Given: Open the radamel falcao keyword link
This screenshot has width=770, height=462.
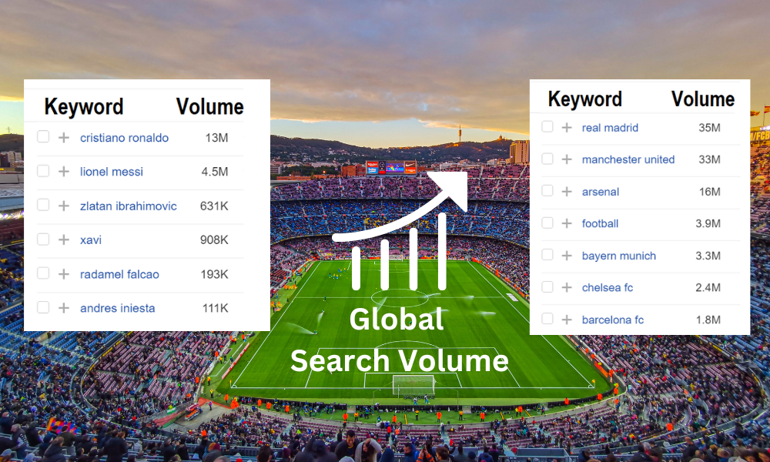Looking at the screenshot, I should point(119,274).
